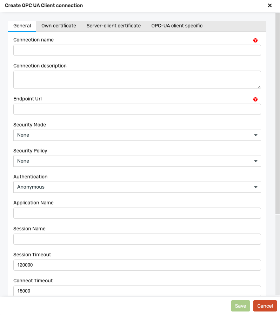280x315 pixels.
Task: Switch to the Server-client certificate tab
Action: pos(113,26)
